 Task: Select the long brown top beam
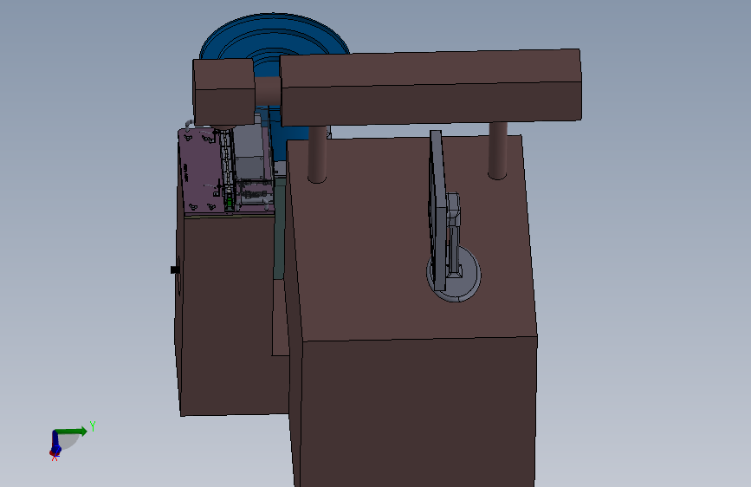click(x=431, y=88)
